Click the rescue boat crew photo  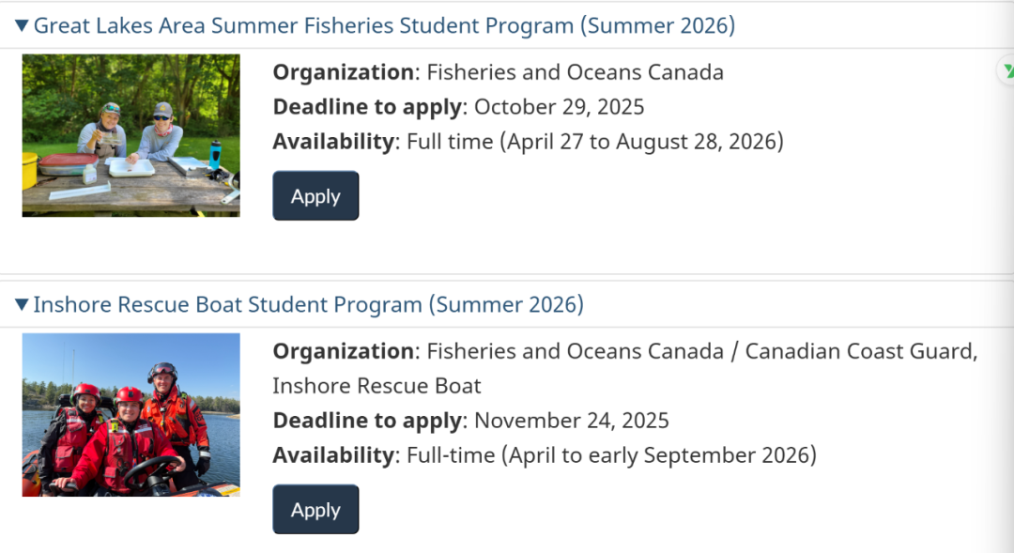(x=131, y=414)
